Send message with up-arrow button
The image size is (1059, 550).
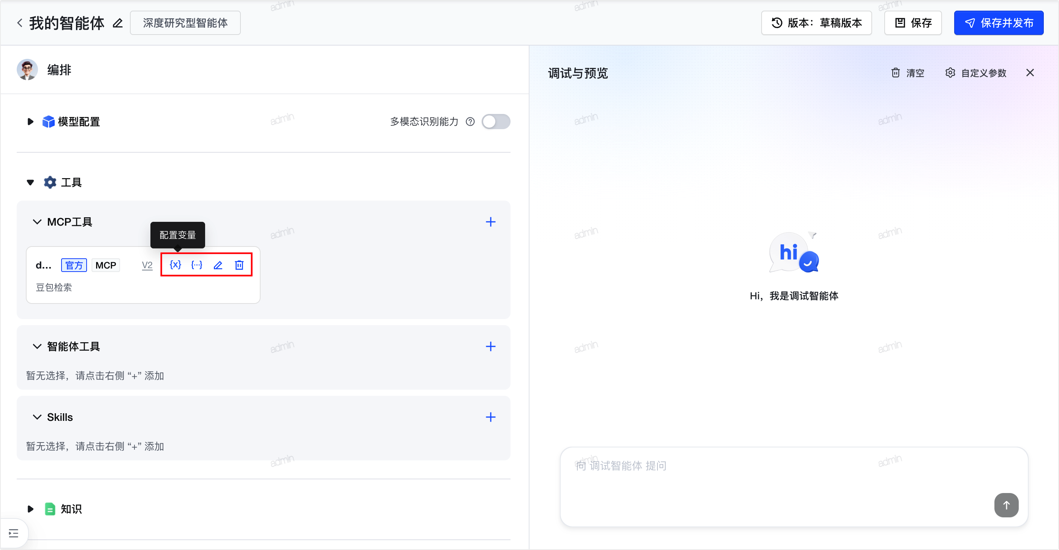point(1006,505)
